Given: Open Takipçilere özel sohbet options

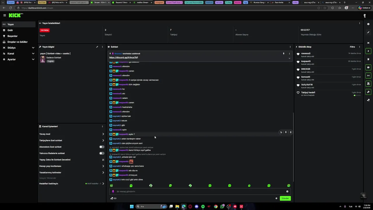Looking at the screenshot, I should [72, 140].
